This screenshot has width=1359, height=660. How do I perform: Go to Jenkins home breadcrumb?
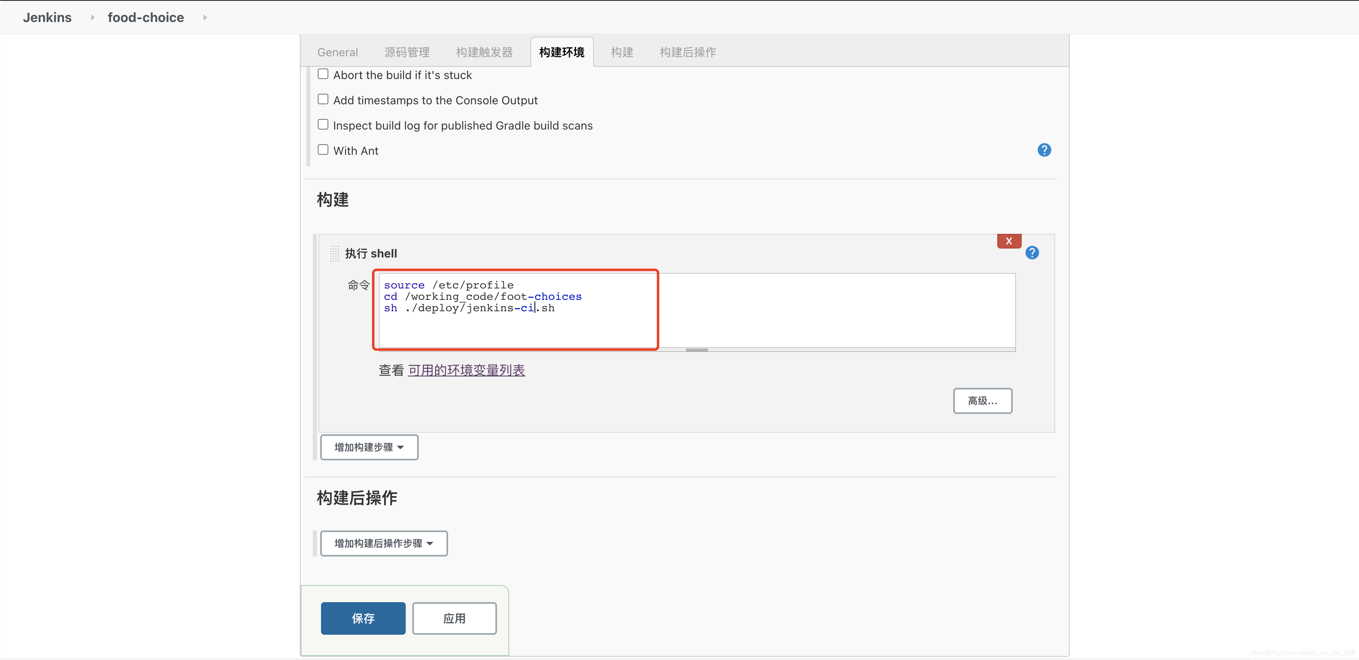[x=47, y=18]
